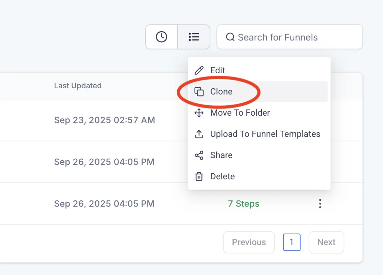Choose Upload To Funnel Templates

(x=265, y=134)
